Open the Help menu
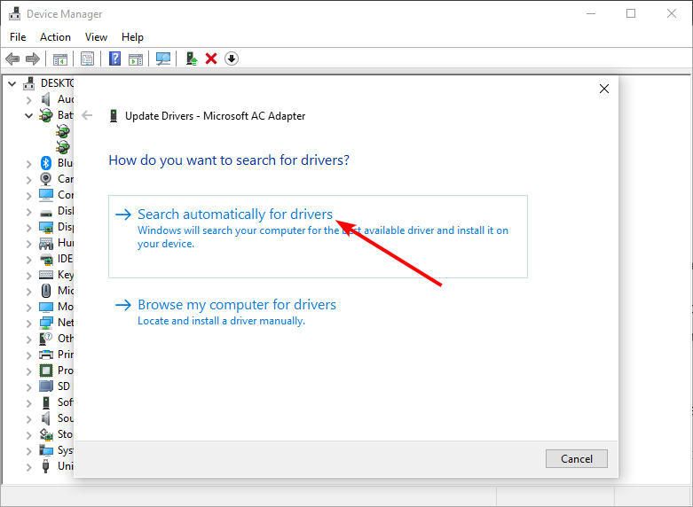Viewport: 693px width, 507px height. click(x=132, y=37)
